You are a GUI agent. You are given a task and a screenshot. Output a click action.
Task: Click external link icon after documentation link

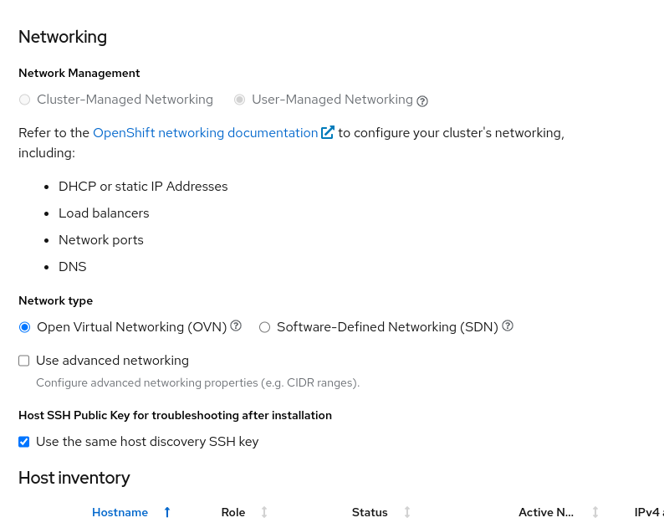(328, 132)
